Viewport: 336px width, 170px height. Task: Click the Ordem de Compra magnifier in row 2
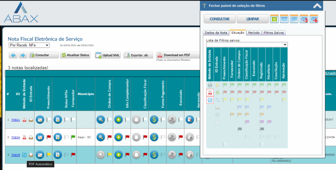[101, 137]
